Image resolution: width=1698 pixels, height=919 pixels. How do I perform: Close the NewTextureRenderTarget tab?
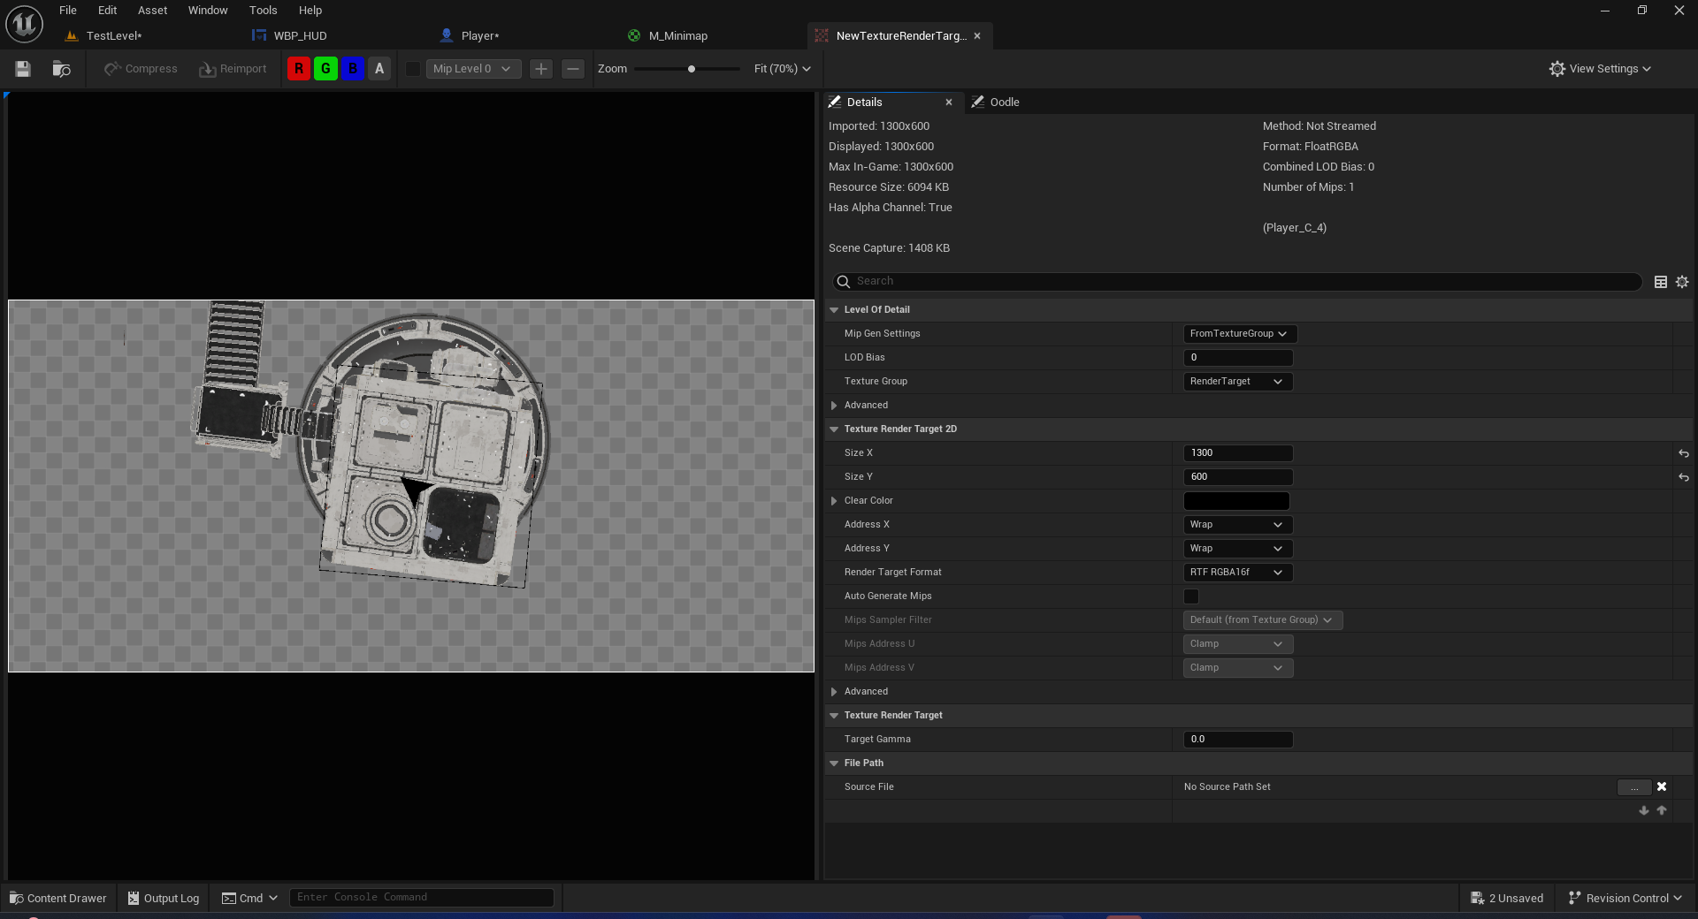tap(977, 36)
